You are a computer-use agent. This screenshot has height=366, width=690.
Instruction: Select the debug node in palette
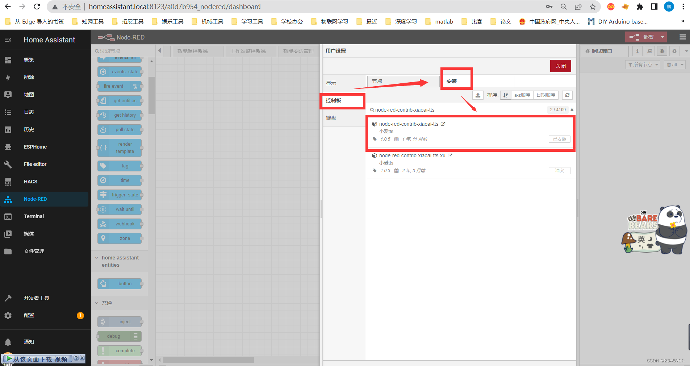pyautogui.click(x=120, y=336)
